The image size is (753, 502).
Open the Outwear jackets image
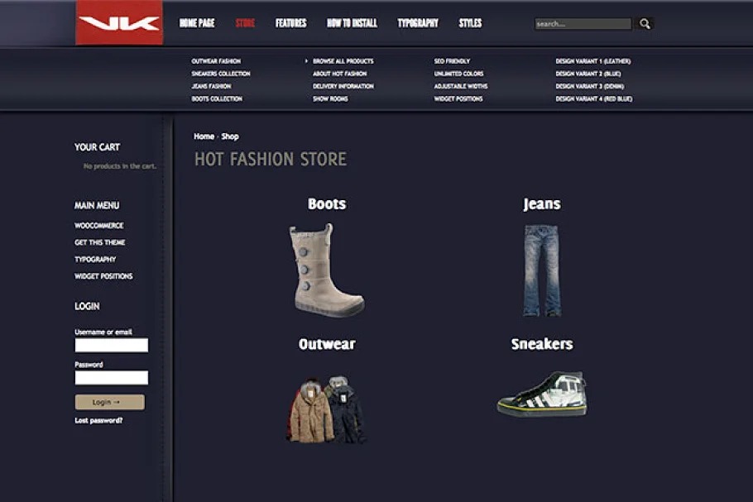point(327,409)
